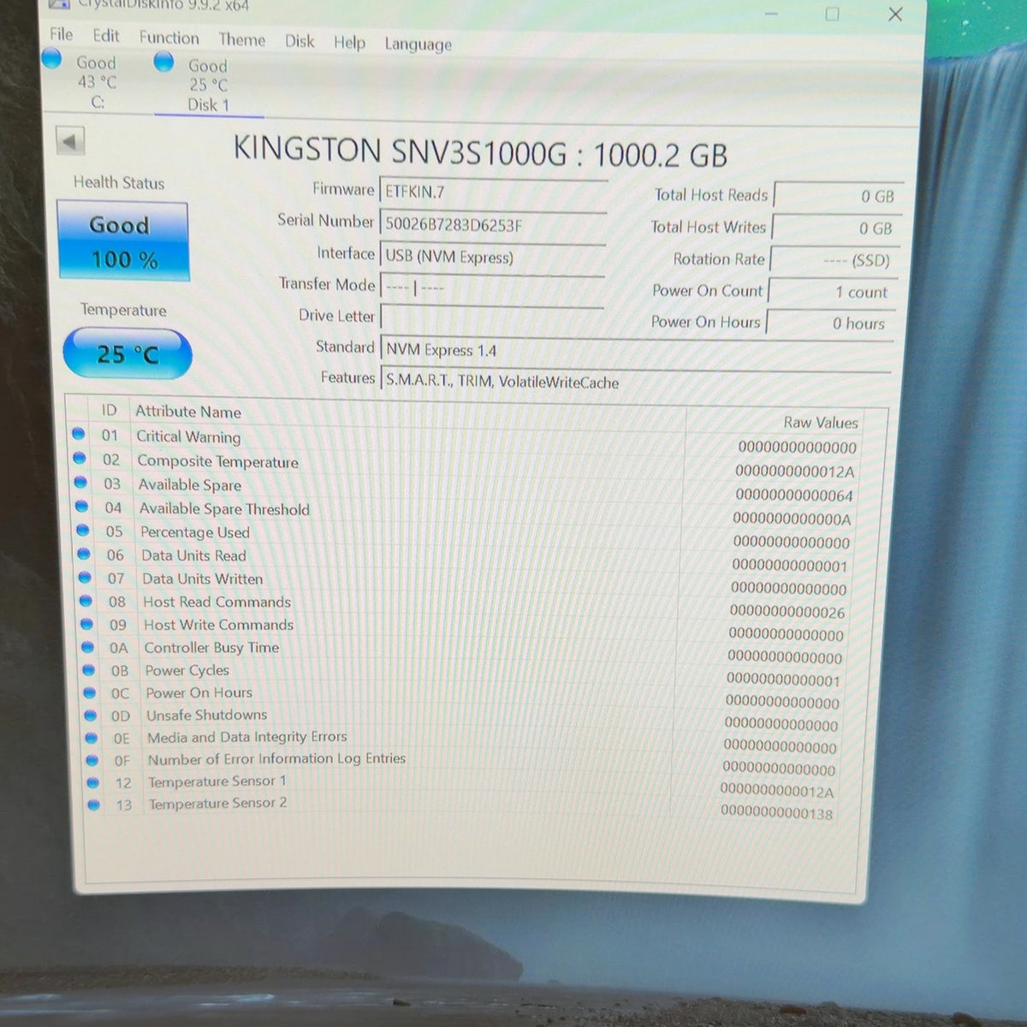Viewport: 1027px width, 1027px height.
Task: Click the Features field with S.M.A.R.T., TRIM
Action: (636, 383)
